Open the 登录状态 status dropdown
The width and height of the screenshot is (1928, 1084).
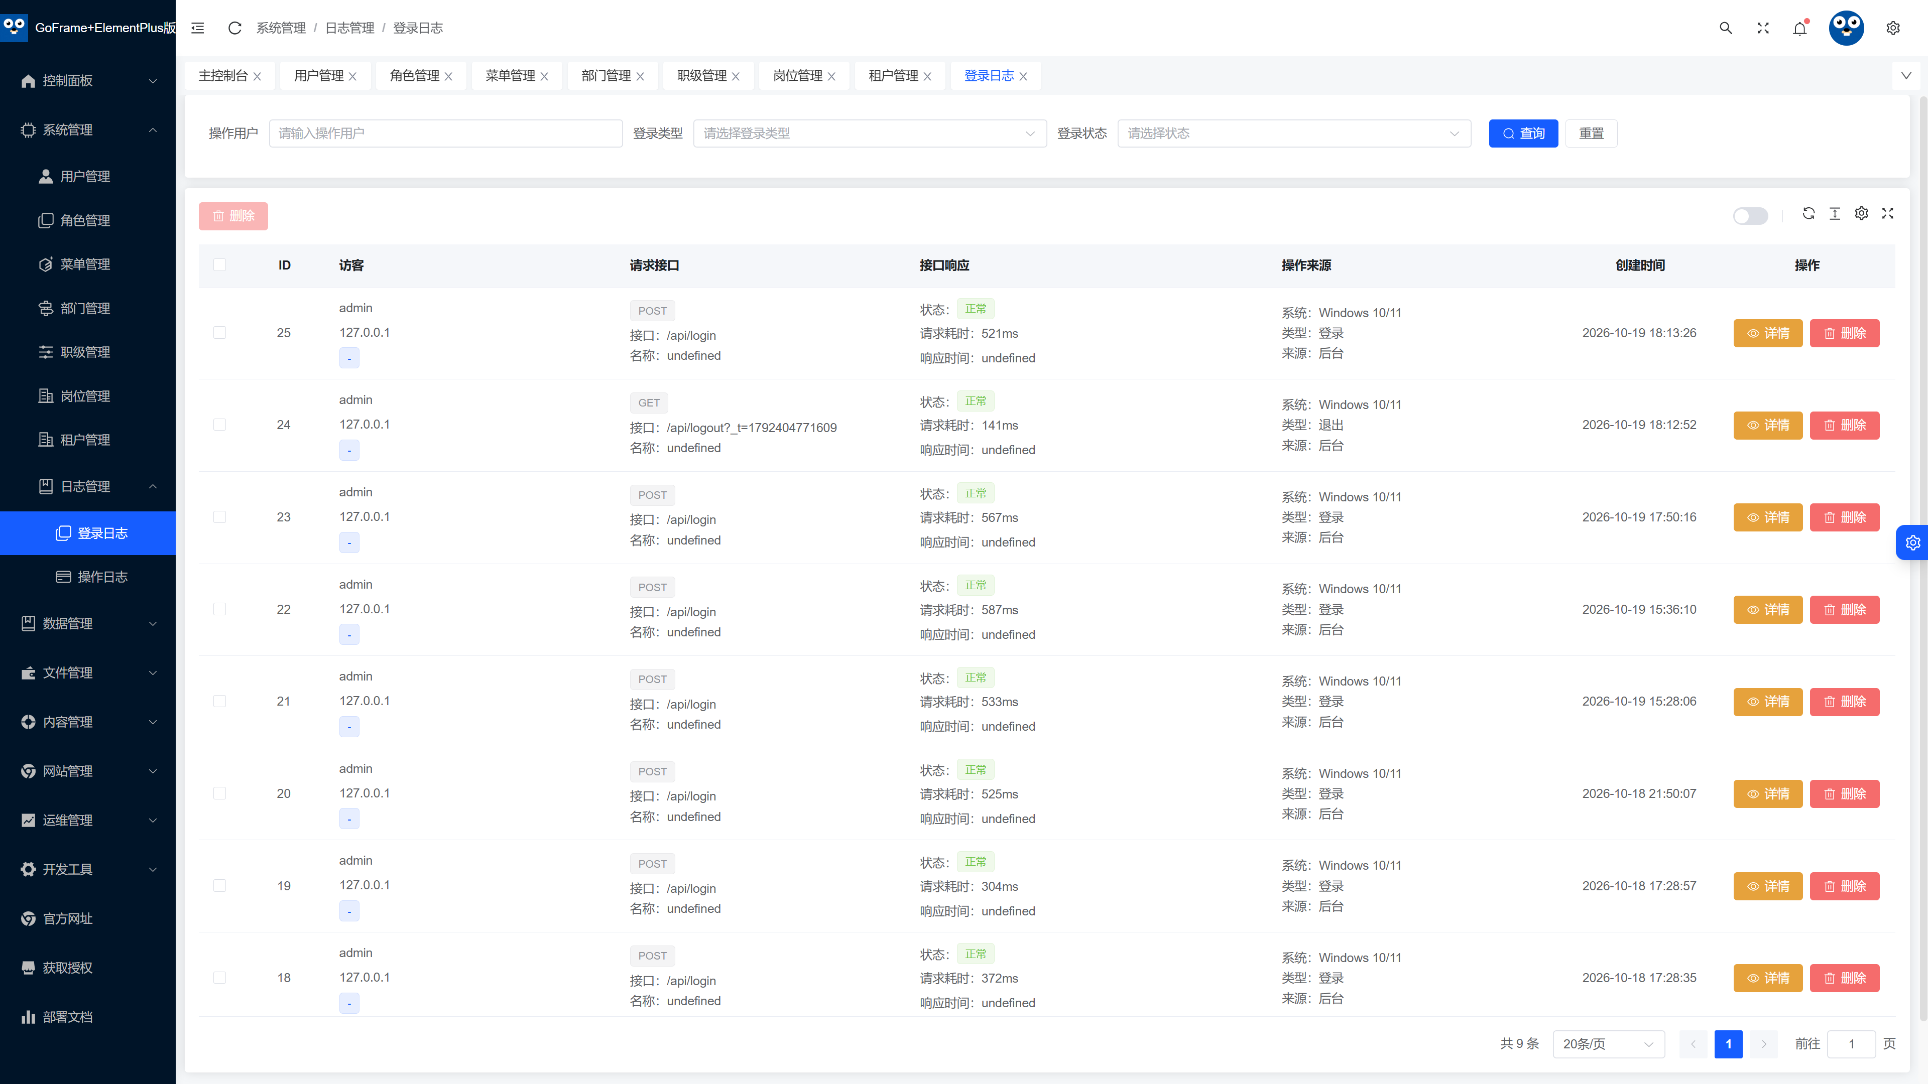1294,133
